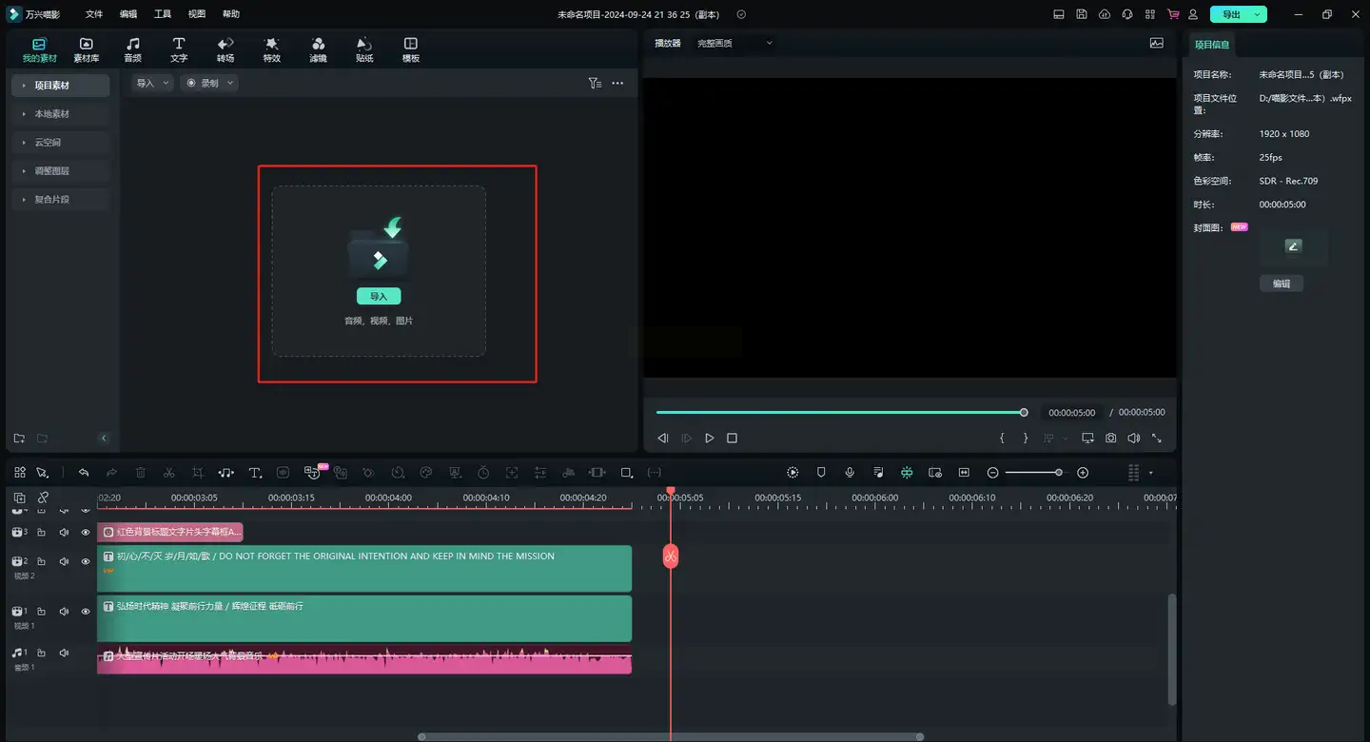Click the green 导入 button in media area
1370x742 pixels.
pyautogui.click(x=379, y=296)
